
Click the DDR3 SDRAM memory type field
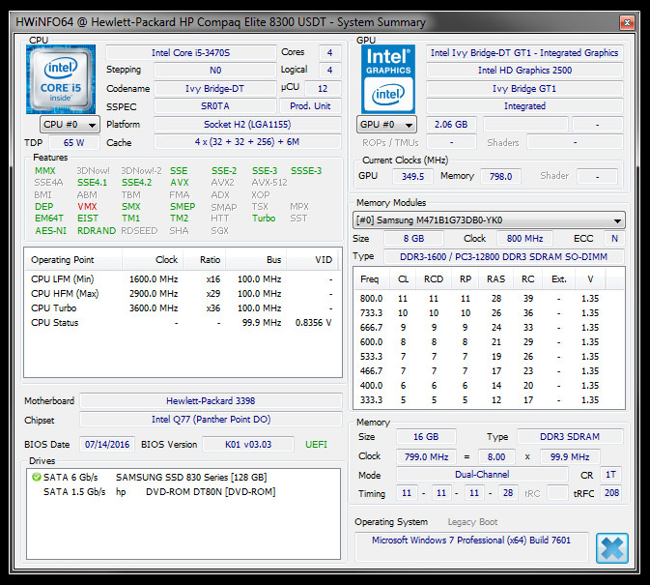click(x=570, y=437)
